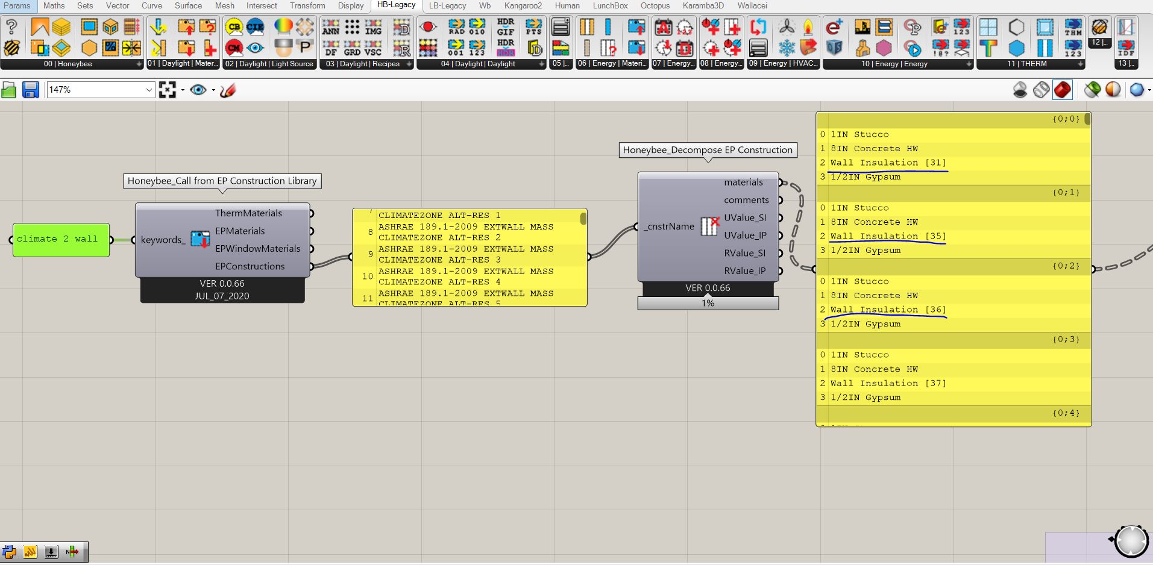Switch to the Wallacei tab
The width and height of the screenshot is (1153, 565).
[x=752, y=5]
